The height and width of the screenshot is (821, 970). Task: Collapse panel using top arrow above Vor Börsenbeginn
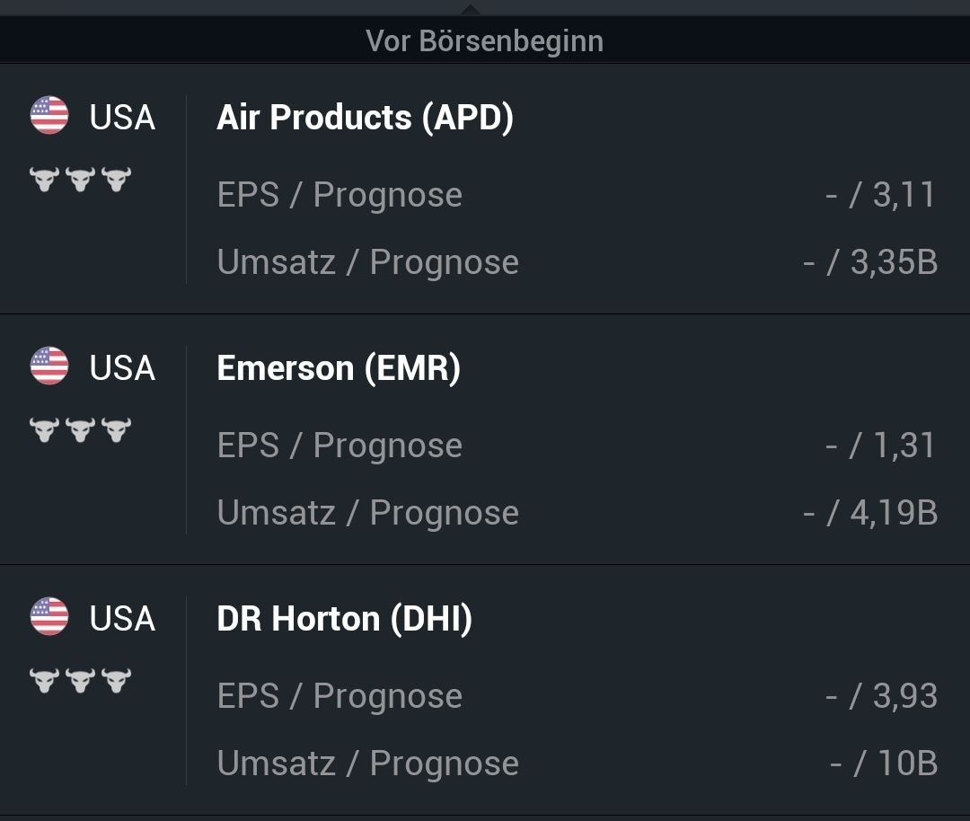click(470, 8)
